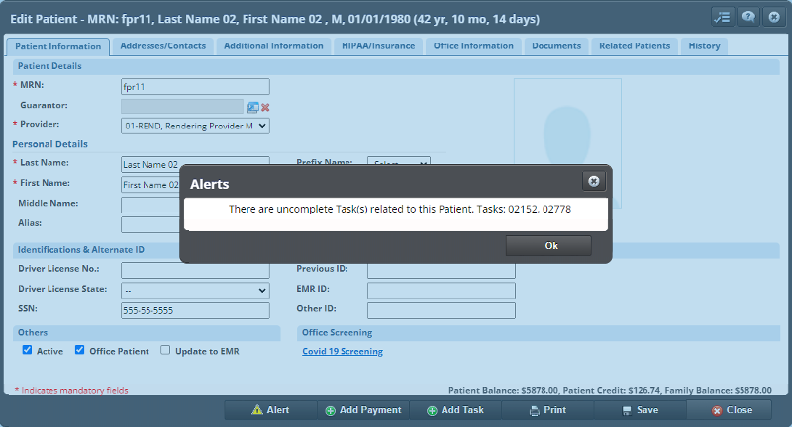This screenshot has width=792, height=427.
Task: Dismiss the Alerts dialog with its X icon
Action: (x=593, y=182)
